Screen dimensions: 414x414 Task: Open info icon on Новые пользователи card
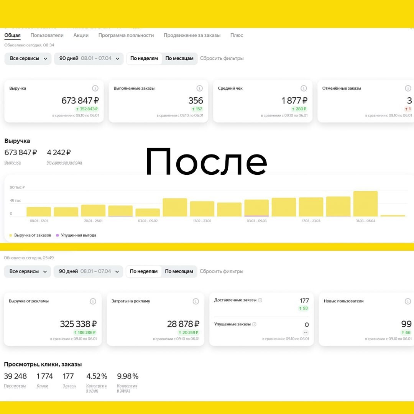pos(408,301)
